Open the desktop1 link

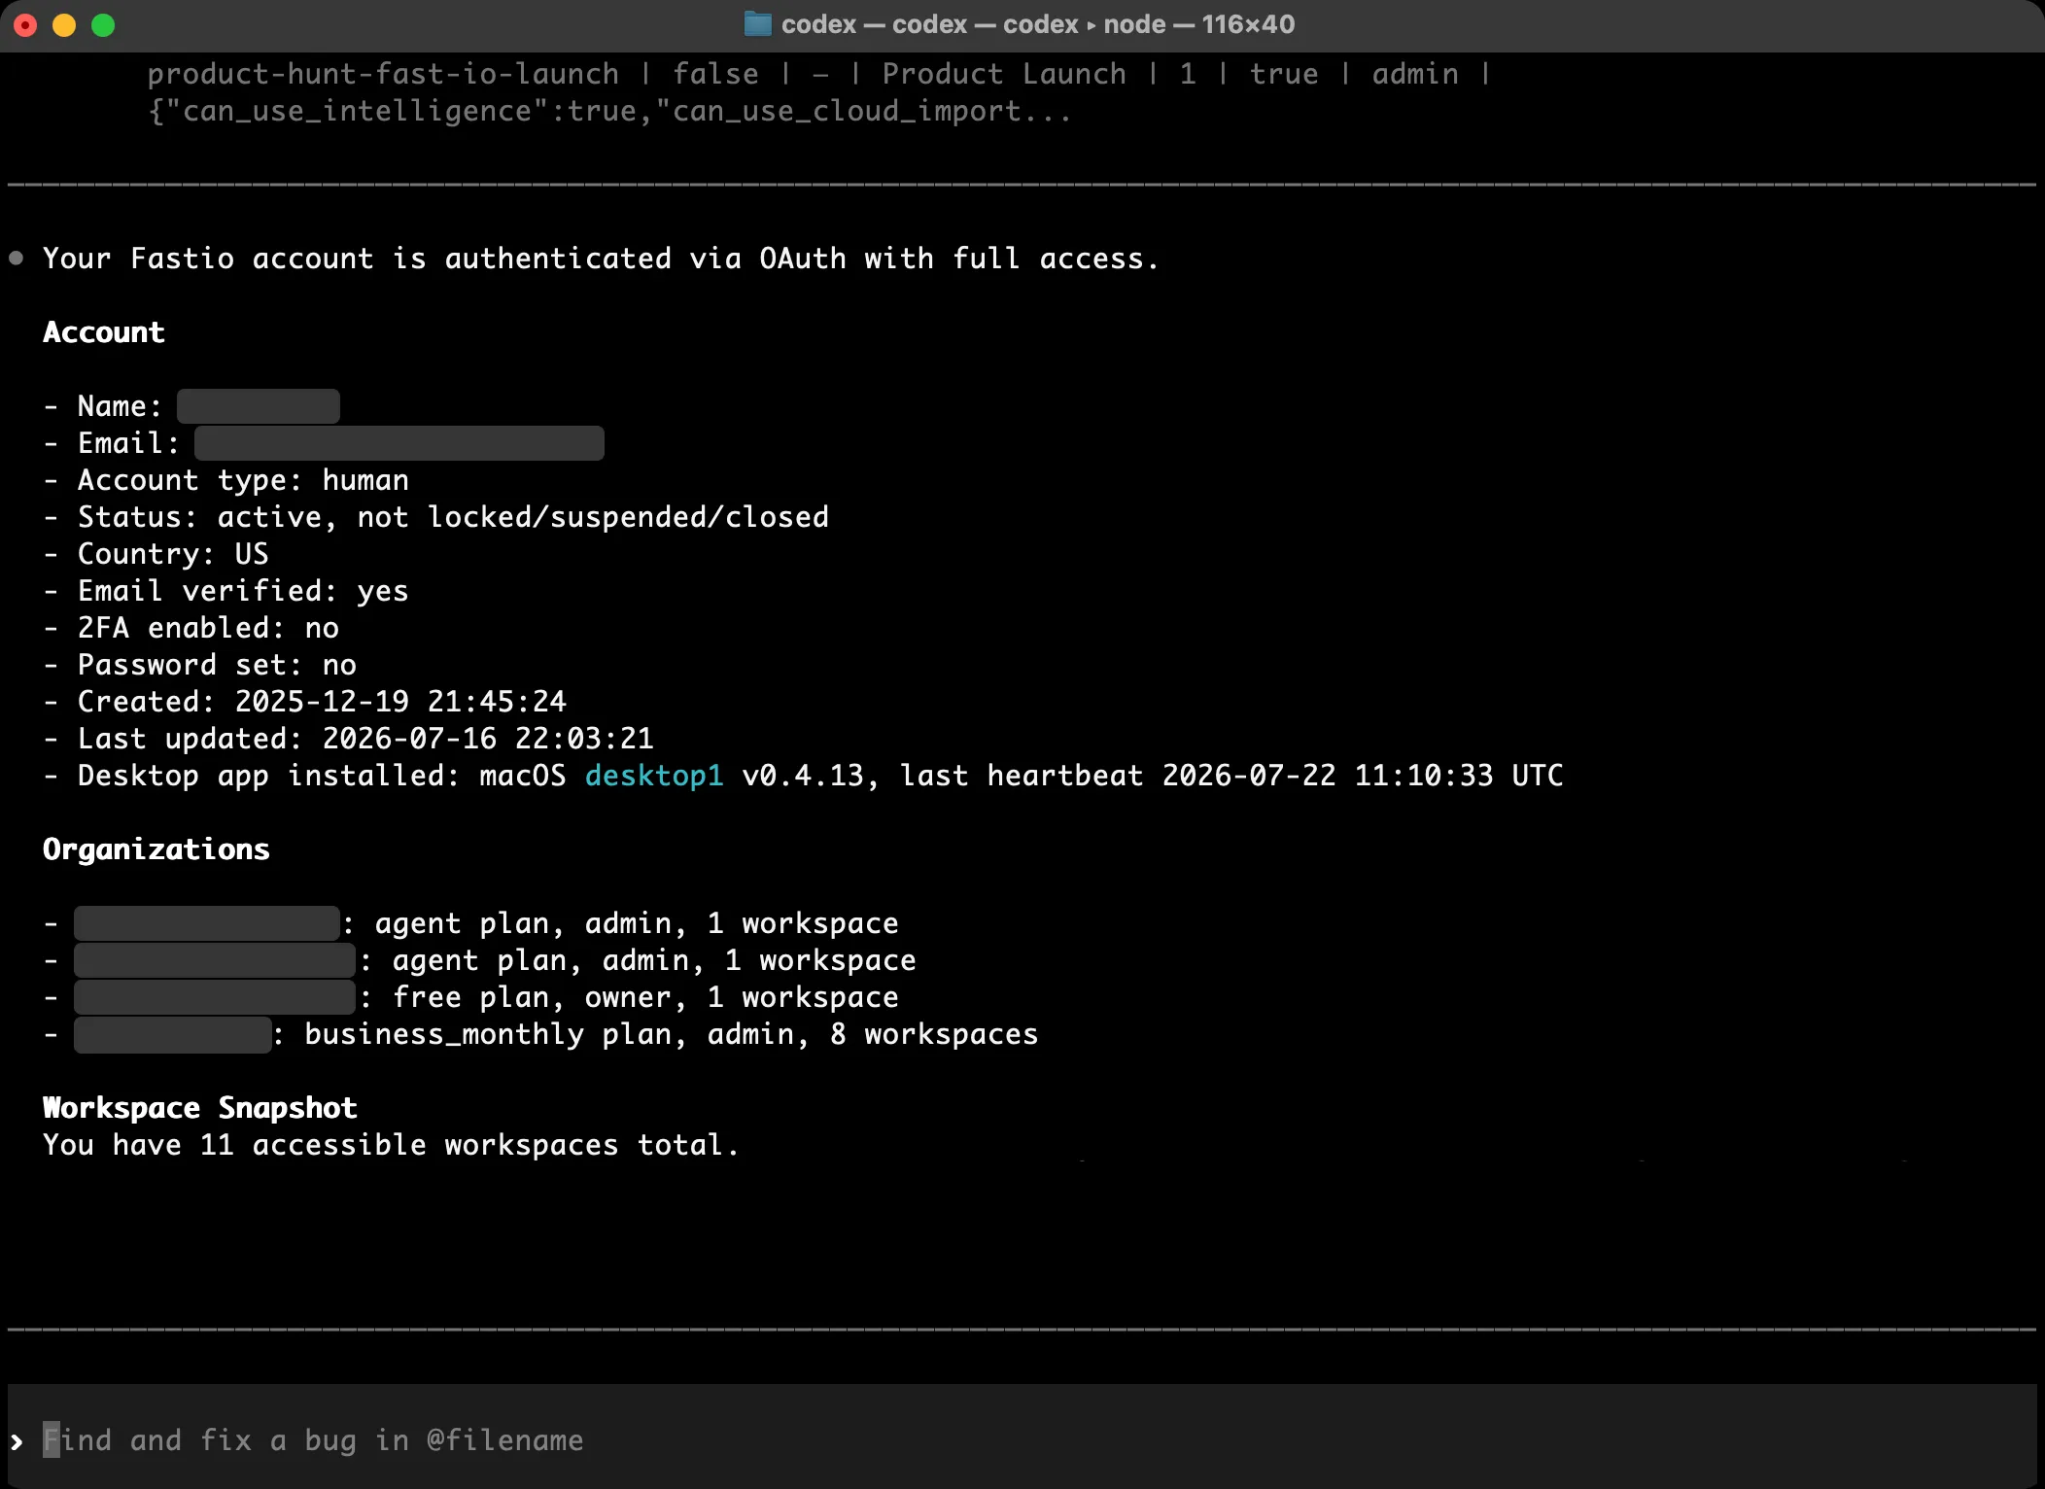pyautogui.click(x=654, y=776)
